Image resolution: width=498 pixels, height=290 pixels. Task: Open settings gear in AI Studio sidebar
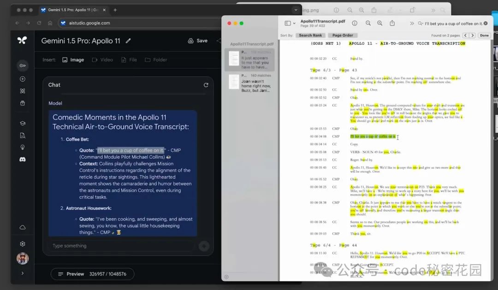pos(23,244)
